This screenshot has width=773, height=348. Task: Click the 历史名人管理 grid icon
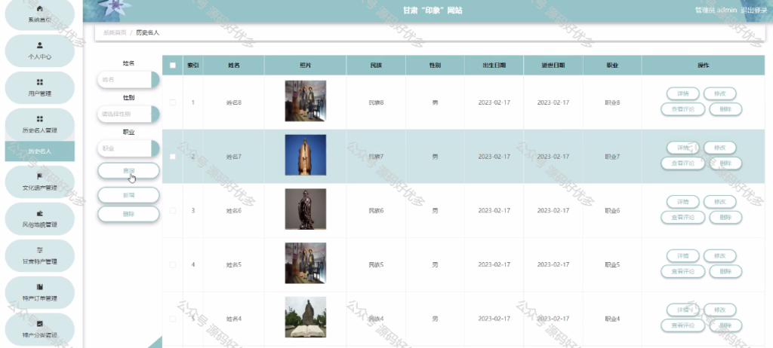tap(40, 119)
